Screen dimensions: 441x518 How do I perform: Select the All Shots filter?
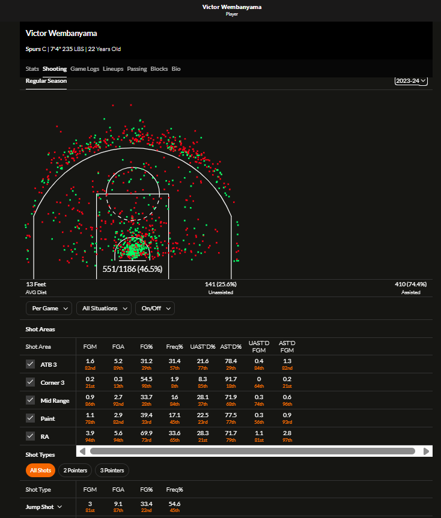point(40,470)
